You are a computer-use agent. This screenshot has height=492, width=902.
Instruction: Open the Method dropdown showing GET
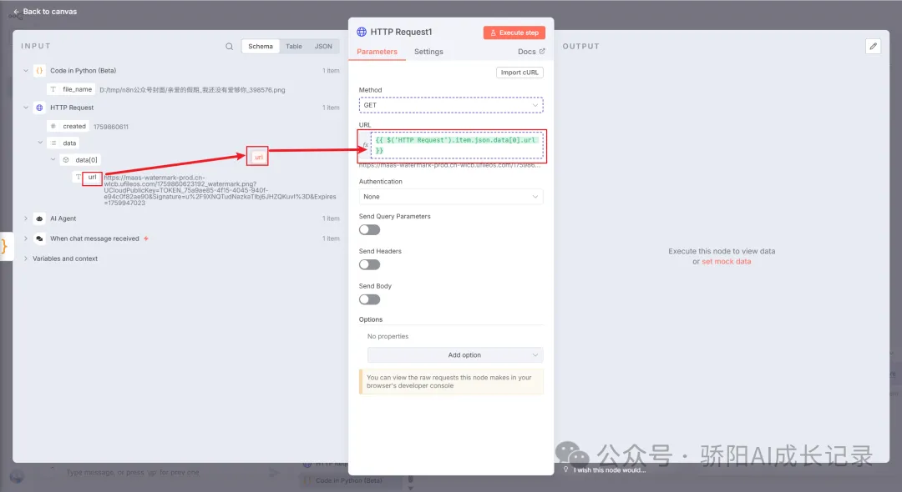[x=451, y=105]
